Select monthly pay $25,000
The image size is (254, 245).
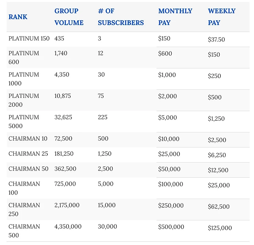coord(169,154)
